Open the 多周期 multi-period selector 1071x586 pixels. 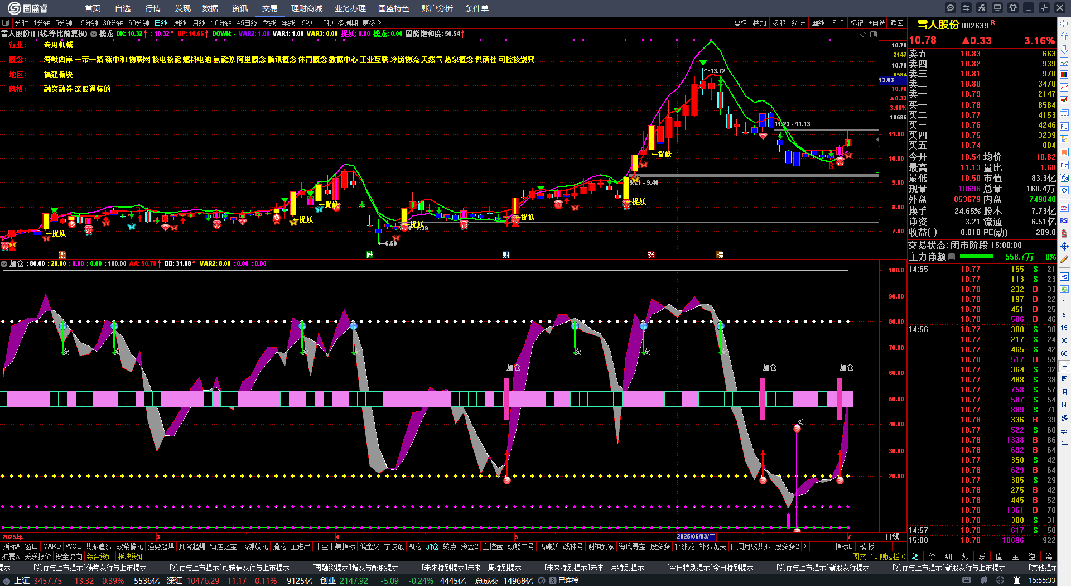[348, 23]
